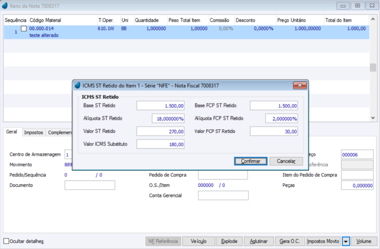
Task: Click the Peso Total Item column header
Action: (x=188, y=20)
